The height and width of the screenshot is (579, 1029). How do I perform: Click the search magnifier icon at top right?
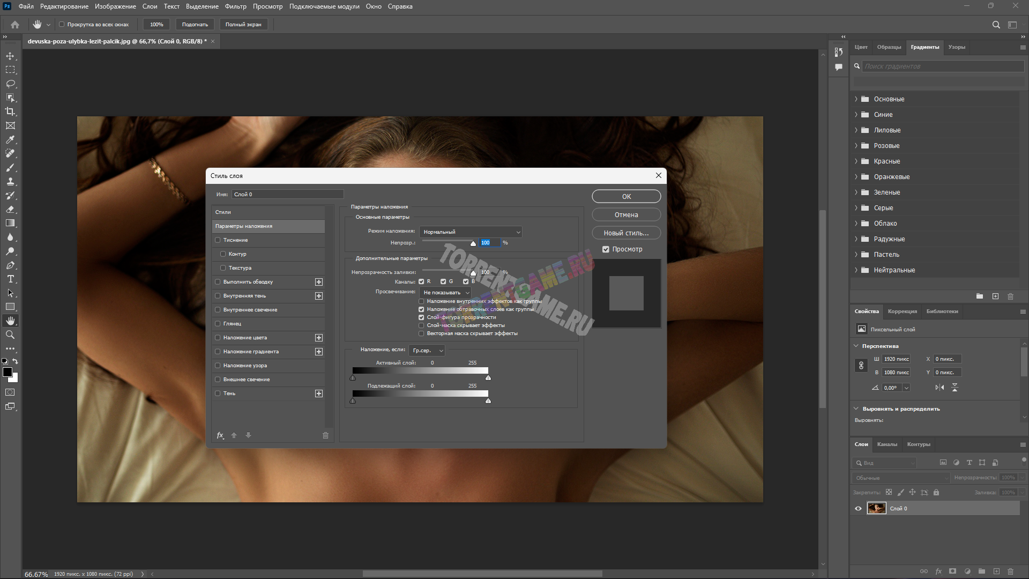(996, 25)
